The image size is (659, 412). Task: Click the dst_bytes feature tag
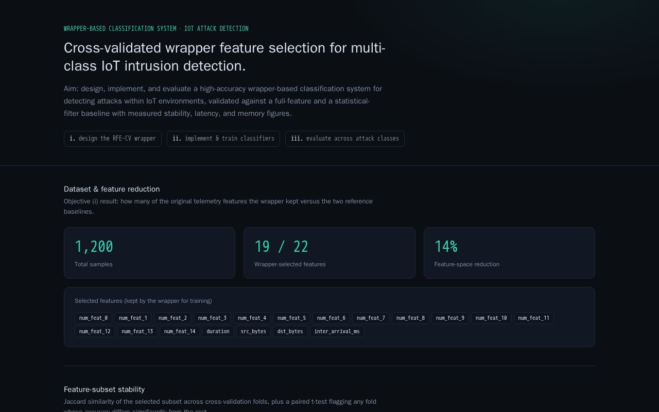pos(290,331)
